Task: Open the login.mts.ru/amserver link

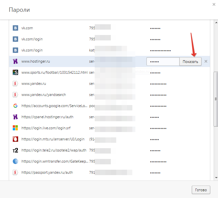Action: [53, 139]
